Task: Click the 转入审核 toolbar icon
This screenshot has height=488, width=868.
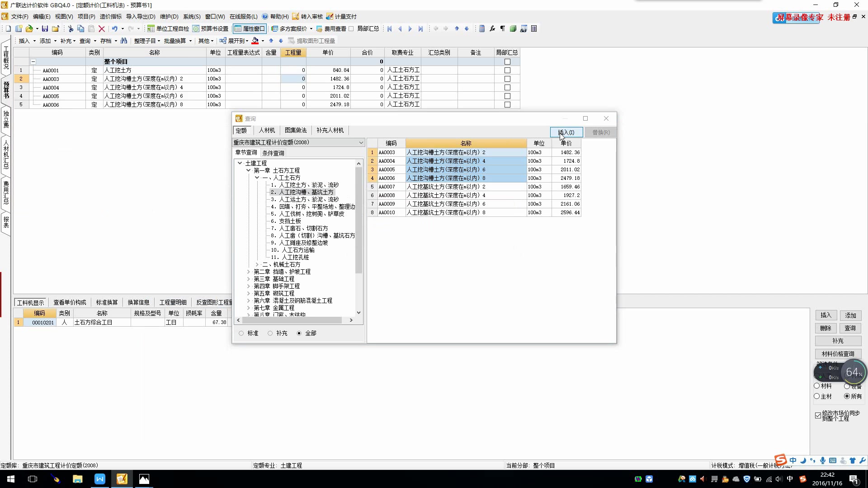Action: [307, 16]
